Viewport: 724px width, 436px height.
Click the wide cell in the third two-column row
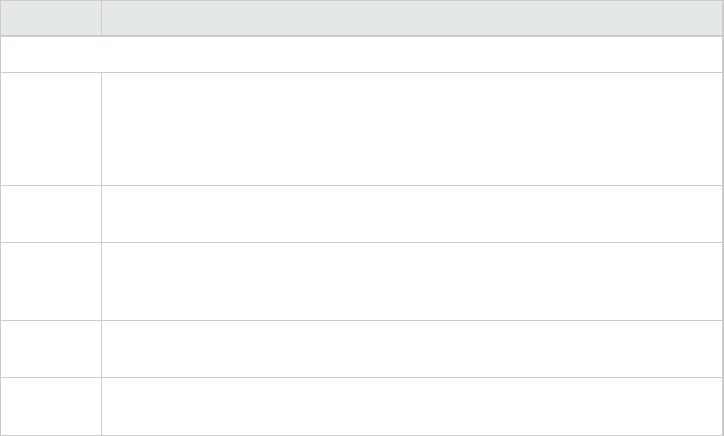coord(407,214)
